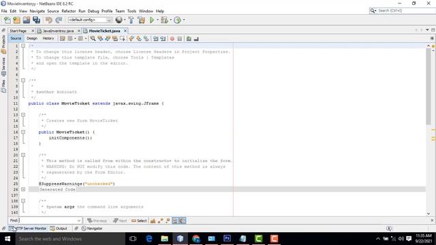The height and width of the screenshot is (245, 436).
Task: Click the Shift Line Right icon
Action: [x=163, y=39]
